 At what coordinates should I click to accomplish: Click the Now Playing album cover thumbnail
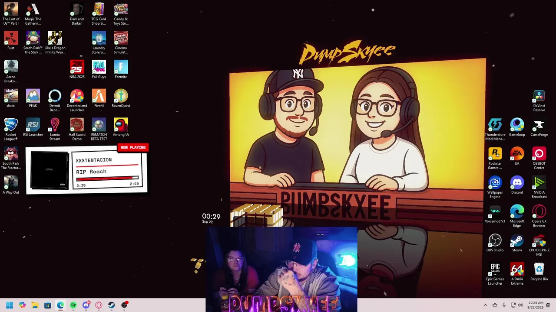pos(50,170)
